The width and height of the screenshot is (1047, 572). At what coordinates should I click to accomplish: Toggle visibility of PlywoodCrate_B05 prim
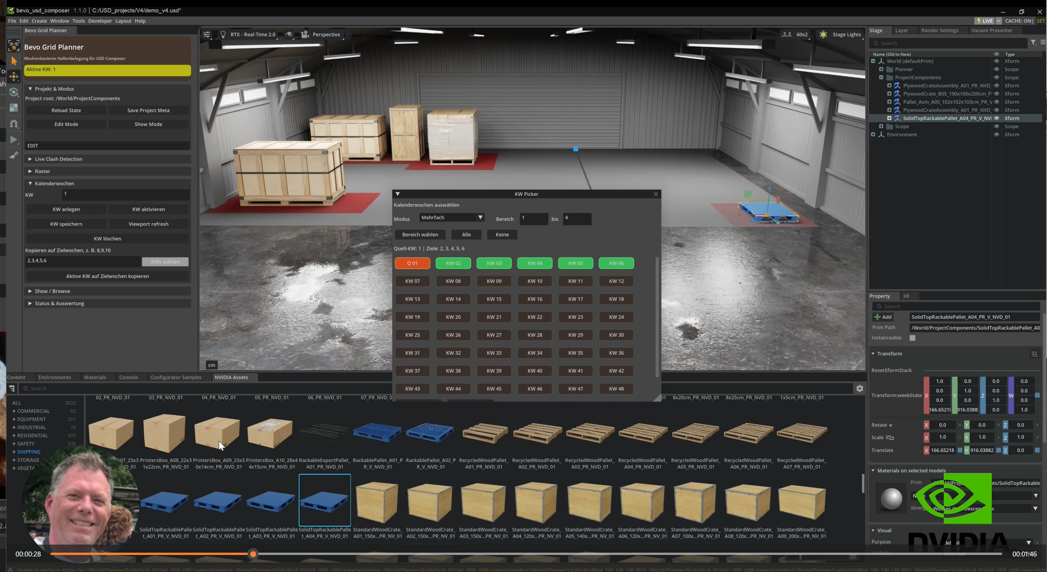(x=996, y=94)
